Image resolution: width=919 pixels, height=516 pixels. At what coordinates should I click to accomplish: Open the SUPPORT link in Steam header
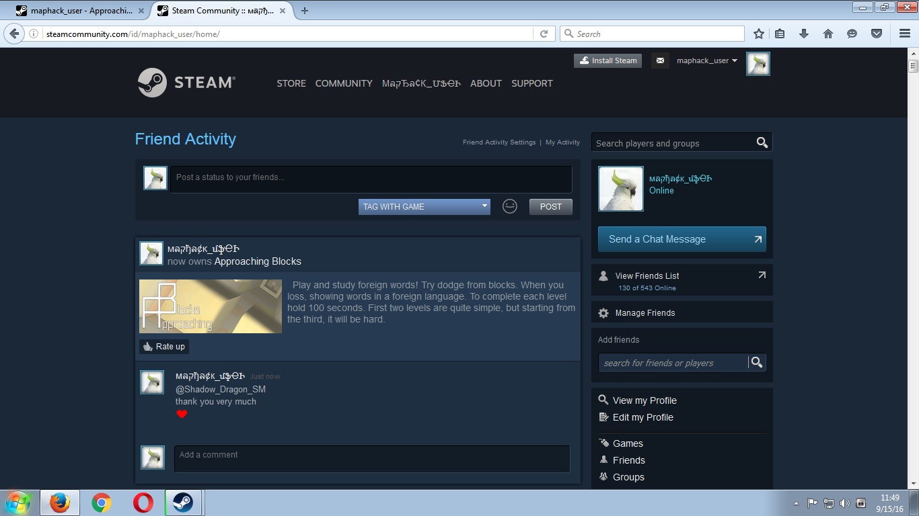(x=532, y=83)
